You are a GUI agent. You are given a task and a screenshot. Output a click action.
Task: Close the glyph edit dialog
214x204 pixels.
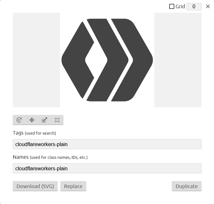pos(208,6)
